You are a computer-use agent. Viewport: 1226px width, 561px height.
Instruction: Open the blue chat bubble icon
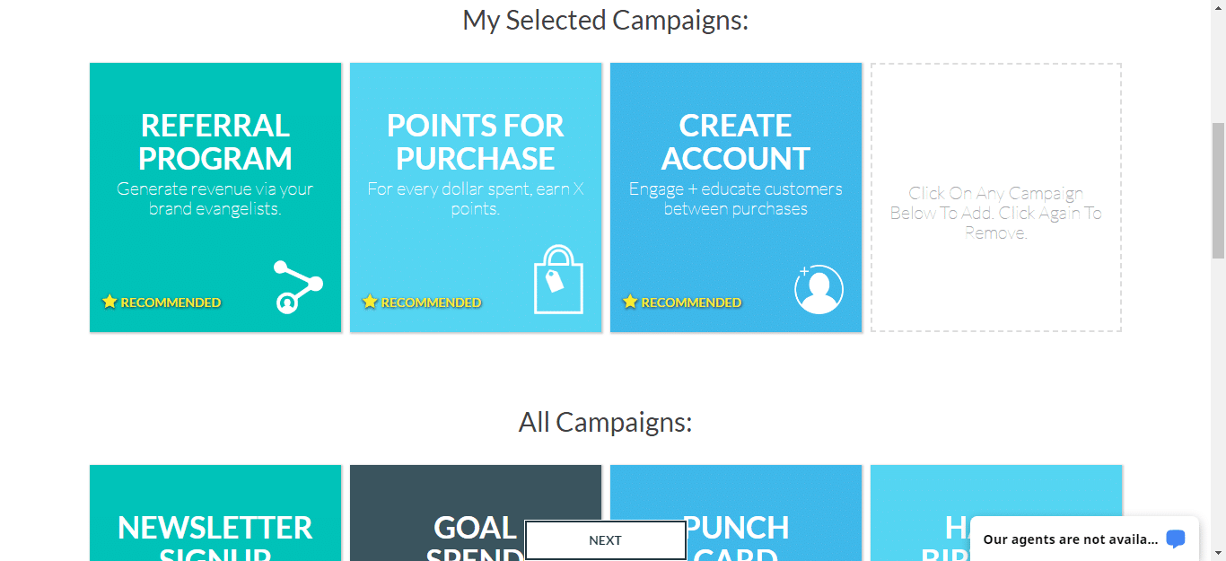click(1176, 539)
